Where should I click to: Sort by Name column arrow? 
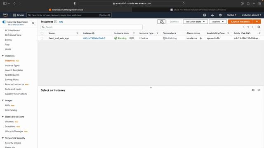pos(77,33)
